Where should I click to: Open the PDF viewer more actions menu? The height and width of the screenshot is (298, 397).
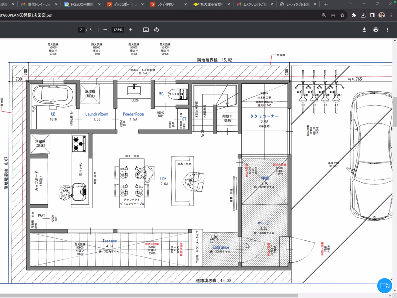click(387, 30)
